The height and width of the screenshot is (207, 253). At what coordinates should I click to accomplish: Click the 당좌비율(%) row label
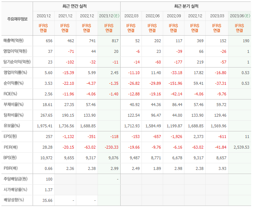click(14, 115)
